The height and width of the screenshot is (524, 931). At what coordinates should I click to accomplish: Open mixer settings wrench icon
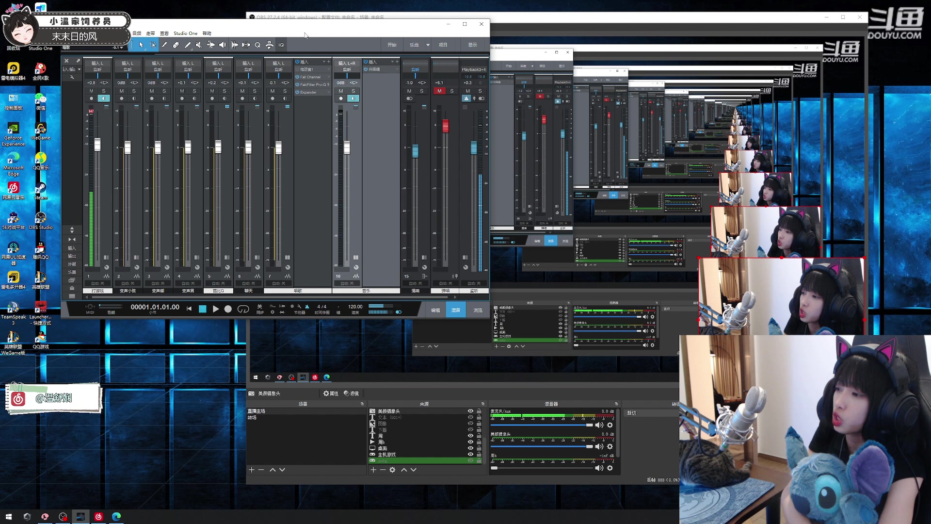[72, 77]
